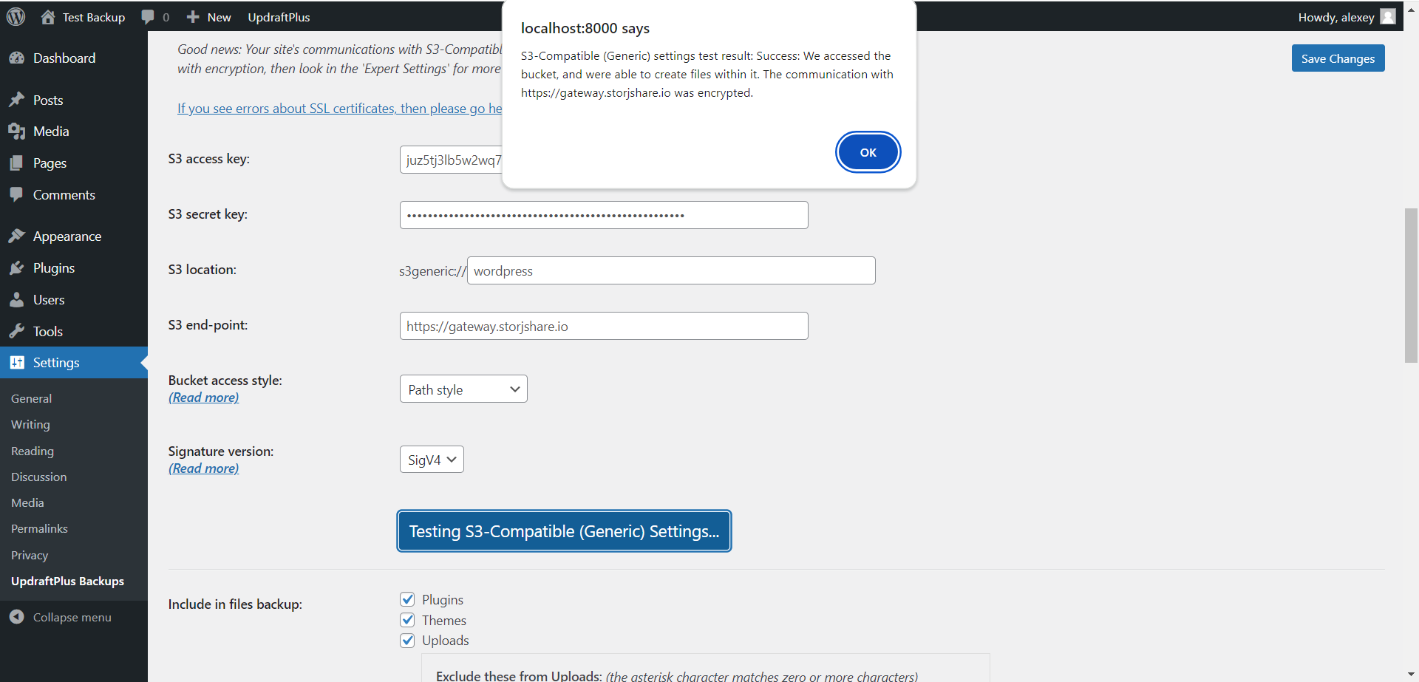Open the Appearance menu

pyautogui.click(x=67, y=236)
